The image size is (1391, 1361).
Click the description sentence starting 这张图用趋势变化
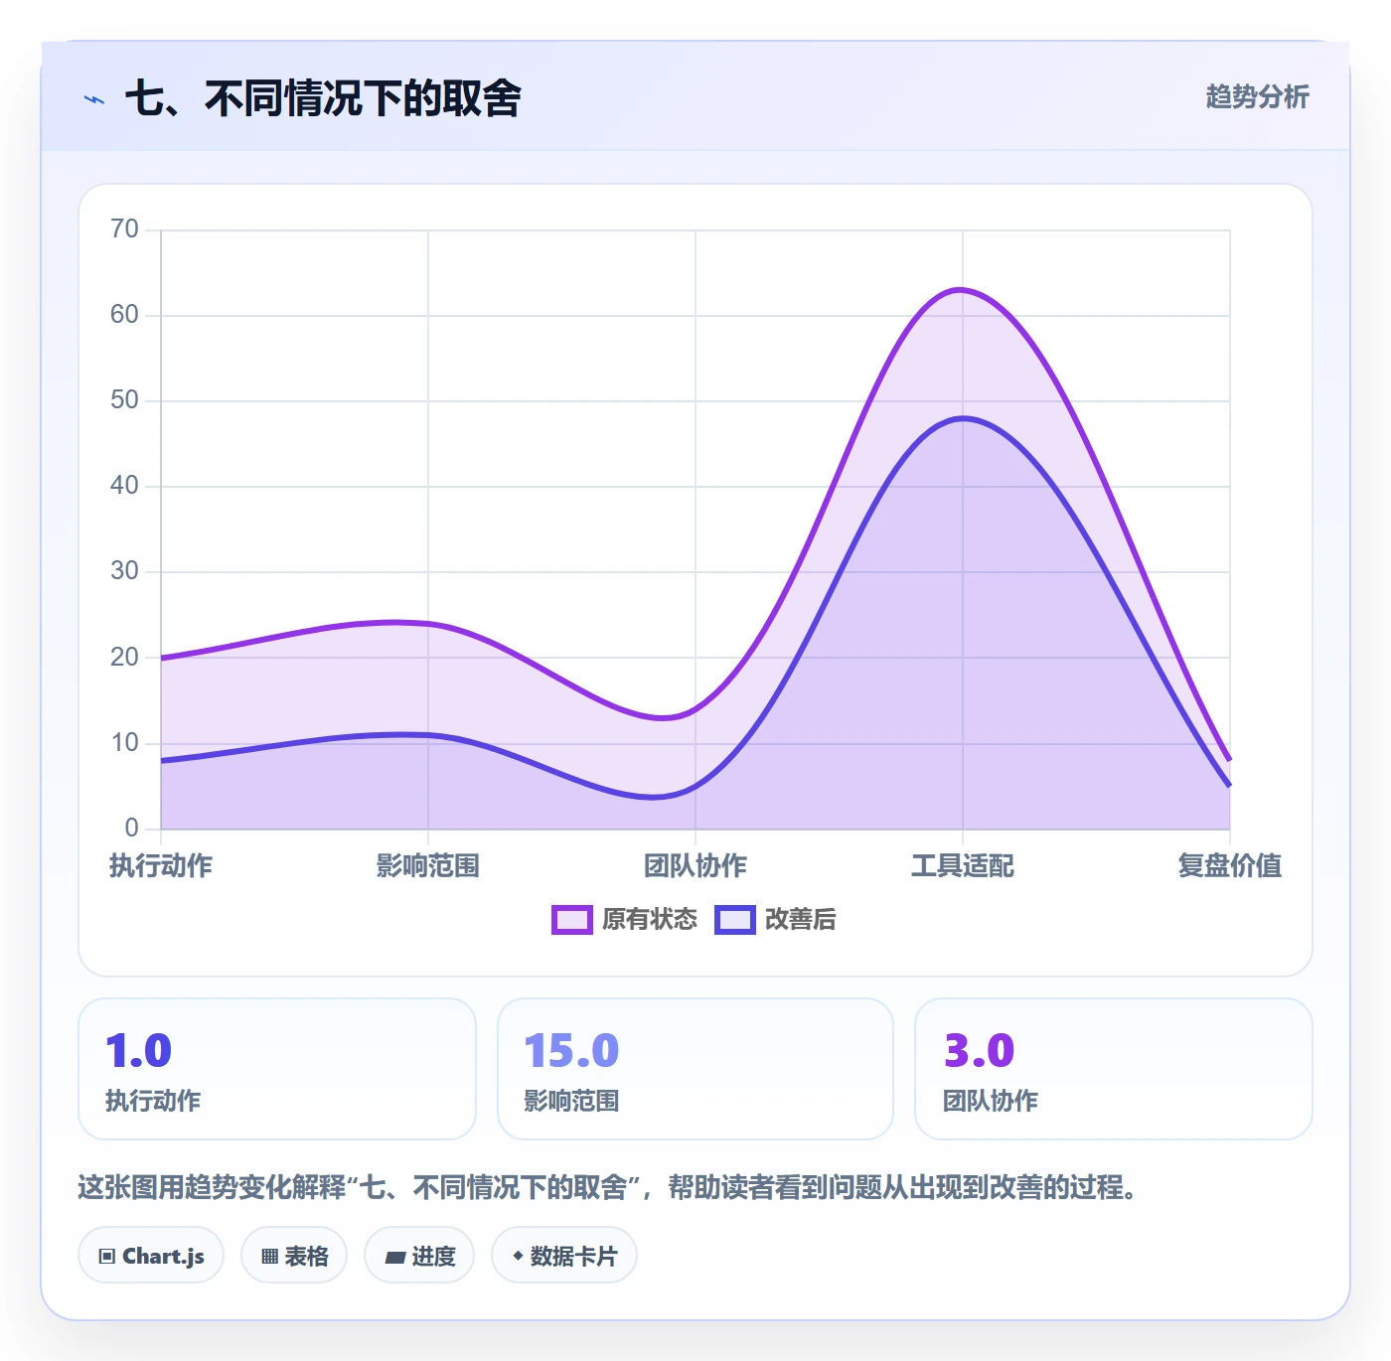tap(608, 1187)
